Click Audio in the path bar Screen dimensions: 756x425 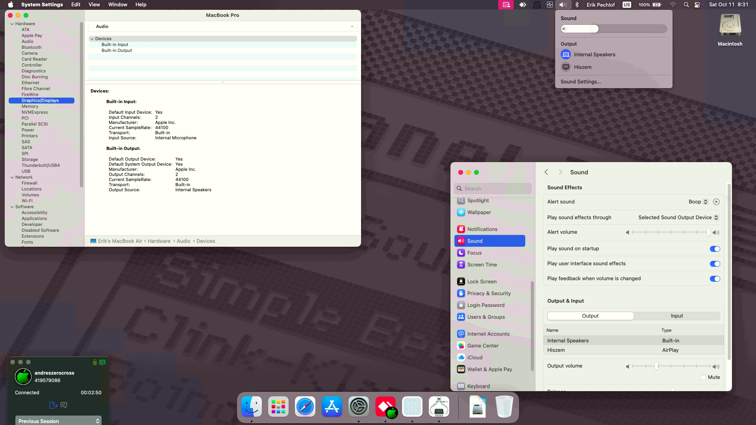(x=183, y=241)
